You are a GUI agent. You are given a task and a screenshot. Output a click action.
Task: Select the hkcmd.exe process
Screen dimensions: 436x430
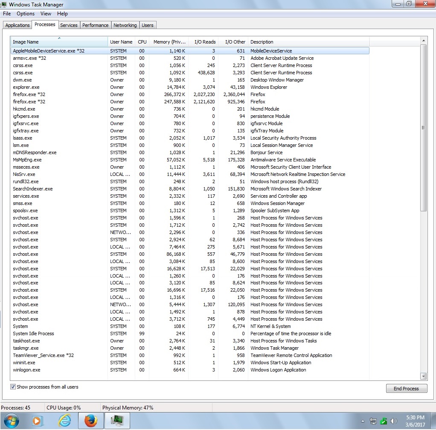click(x=190, y=109)
